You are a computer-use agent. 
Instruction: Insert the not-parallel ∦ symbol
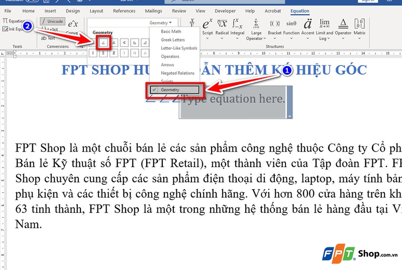click(114, 53)
